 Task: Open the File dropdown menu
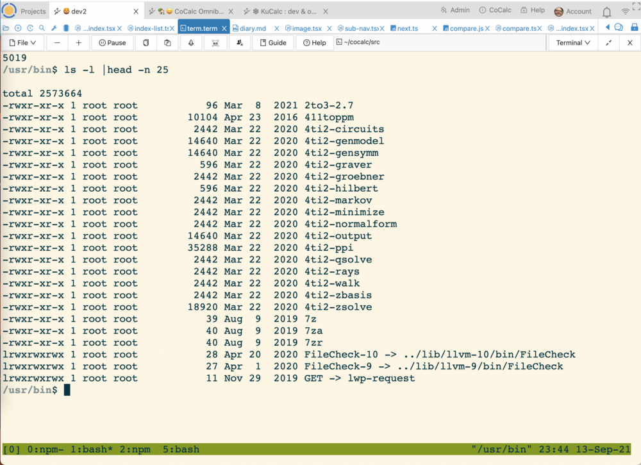coord(23,43)
